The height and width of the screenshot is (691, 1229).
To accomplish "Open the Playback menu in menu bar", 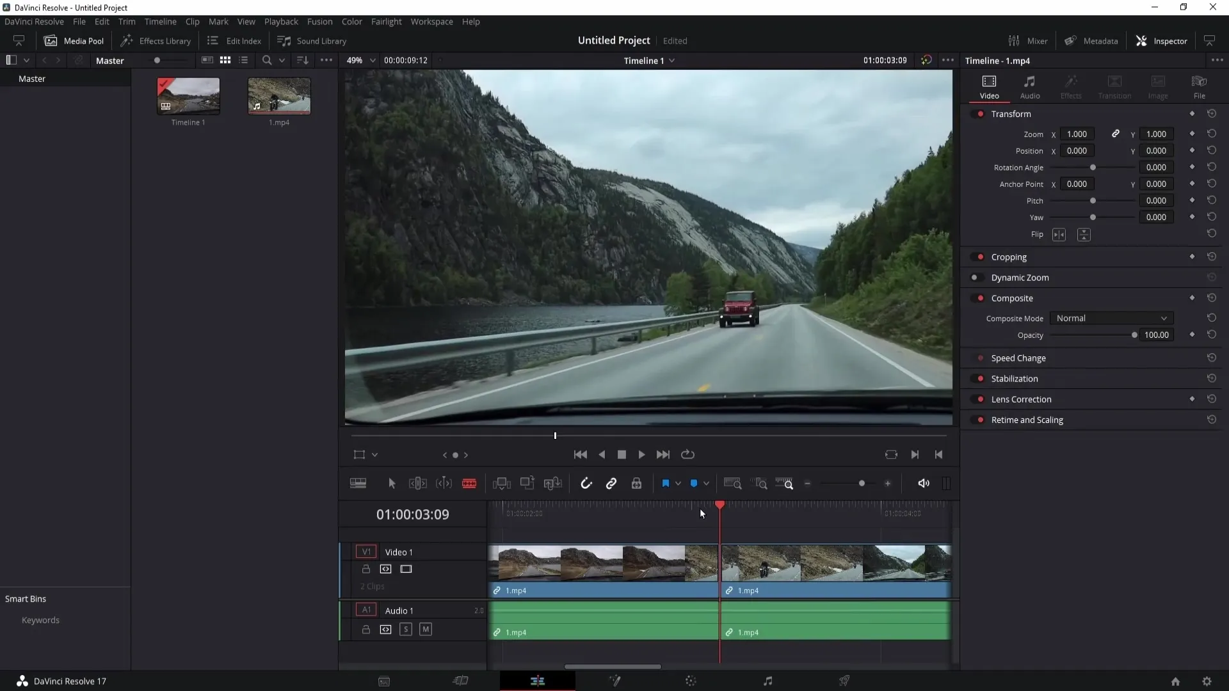I will pos(282,21).
